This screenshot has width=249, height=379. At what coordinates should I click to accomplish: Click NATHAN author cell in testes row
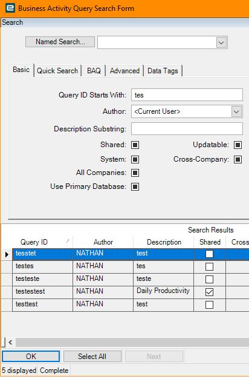tap(103, 266)
